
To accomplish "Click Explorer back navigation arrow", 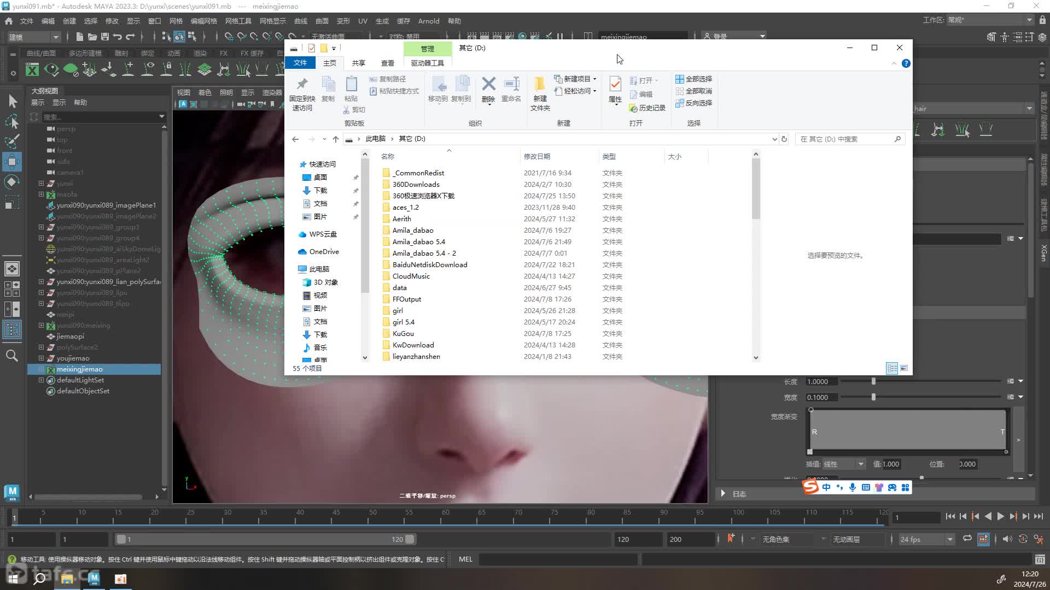I will (x=295, y=139).
